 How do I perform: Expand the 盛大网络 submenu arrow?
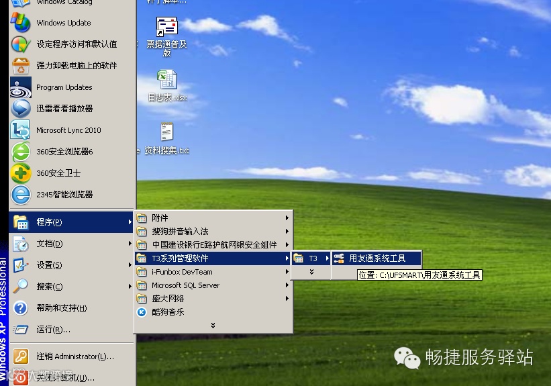point(287,299)
